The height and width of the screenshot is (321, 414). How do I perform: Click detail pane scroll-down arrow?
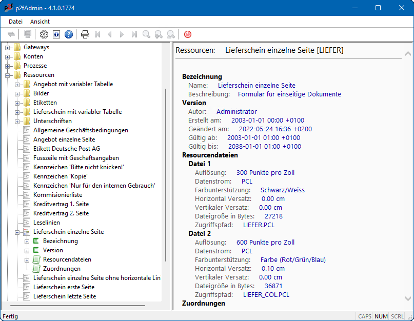pos(407,298)
